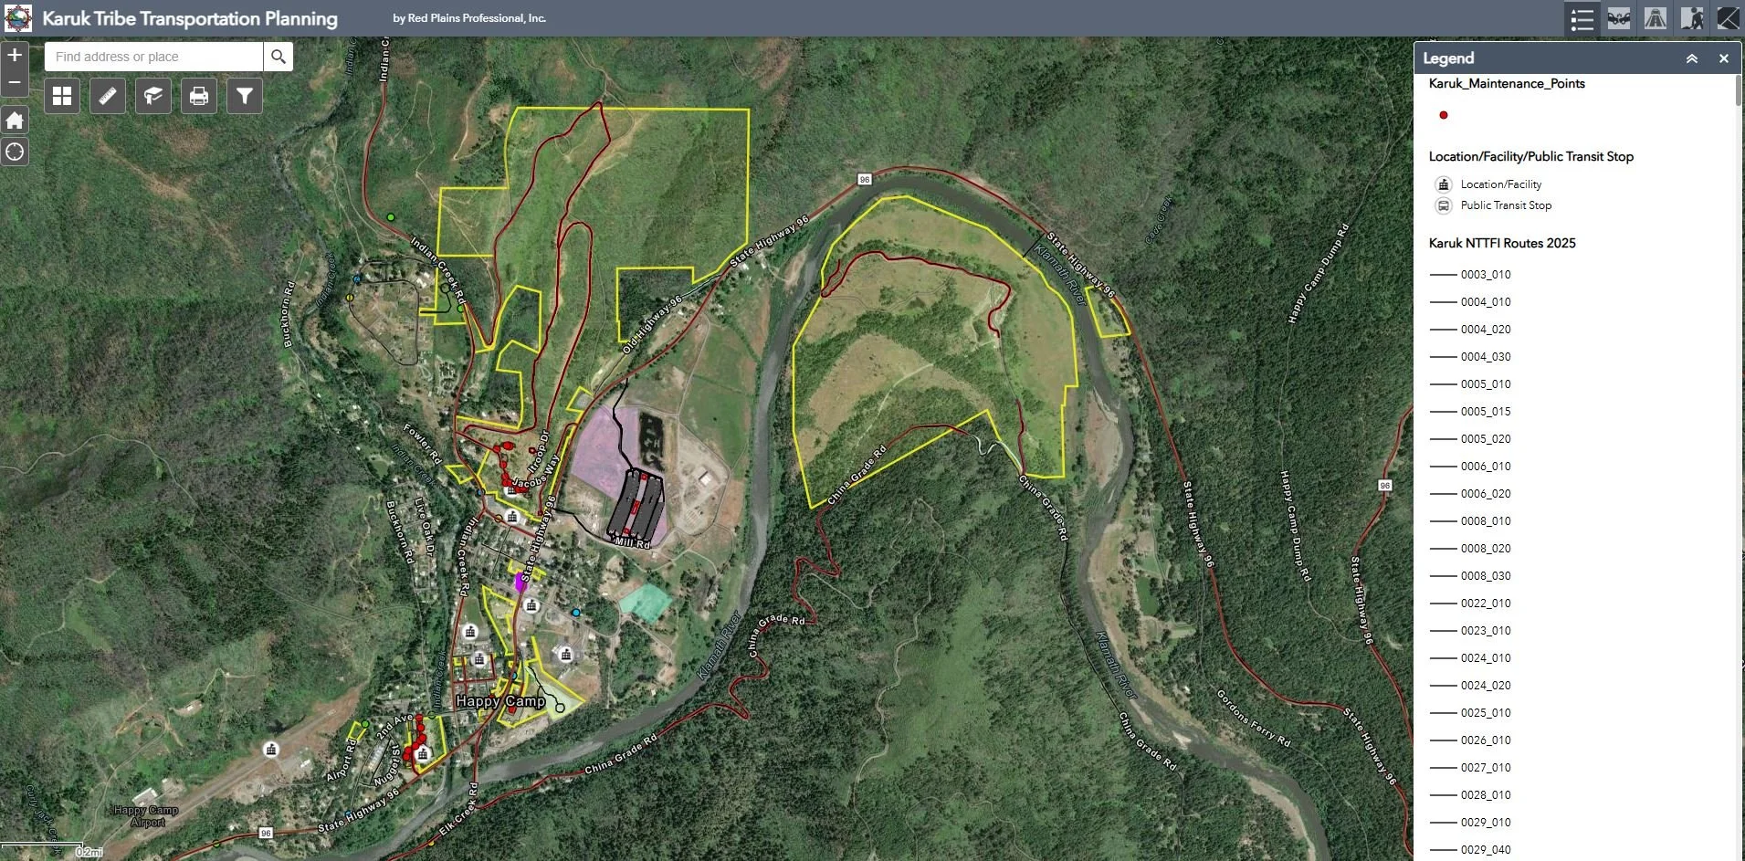Click the search magnifier button
This screenshot has height=861, width=1745.
279,57
